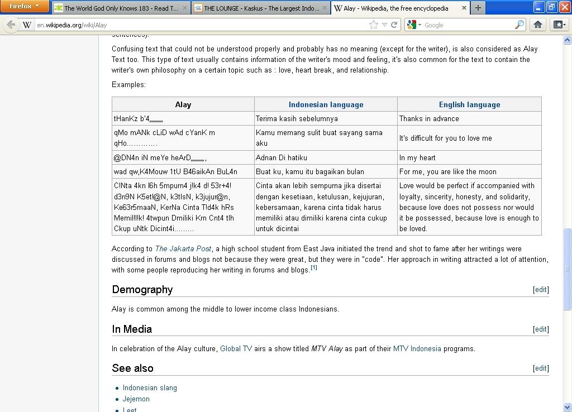The height and width of the screenshot is (412, 572).
Task: Click the reference [1] footnote link
Action: point(314,267)
